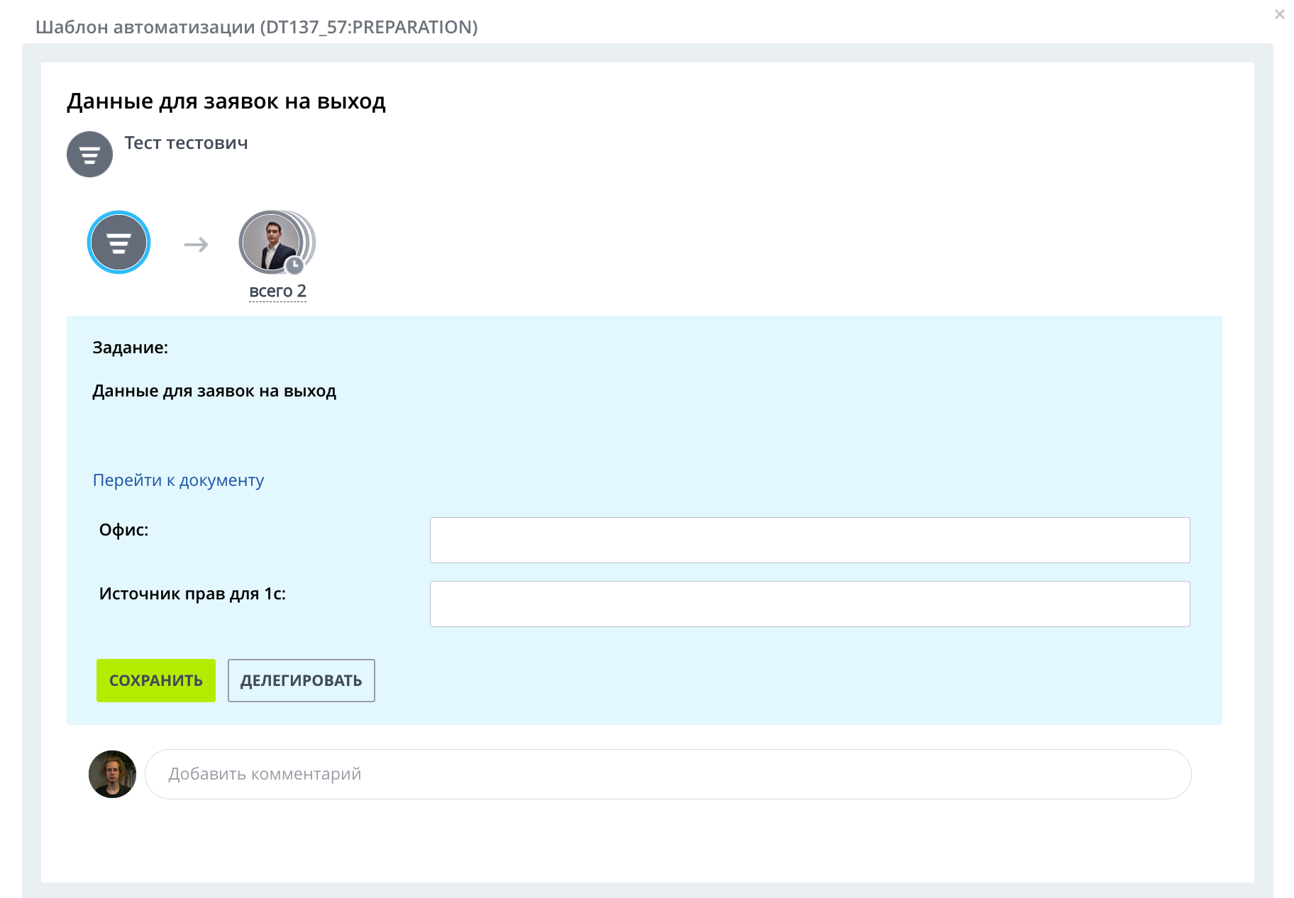Click the top heading Данные для заявок на выход
This screenshot has width=1294, height=898.
pyautogui.click(x=226, y=101)
